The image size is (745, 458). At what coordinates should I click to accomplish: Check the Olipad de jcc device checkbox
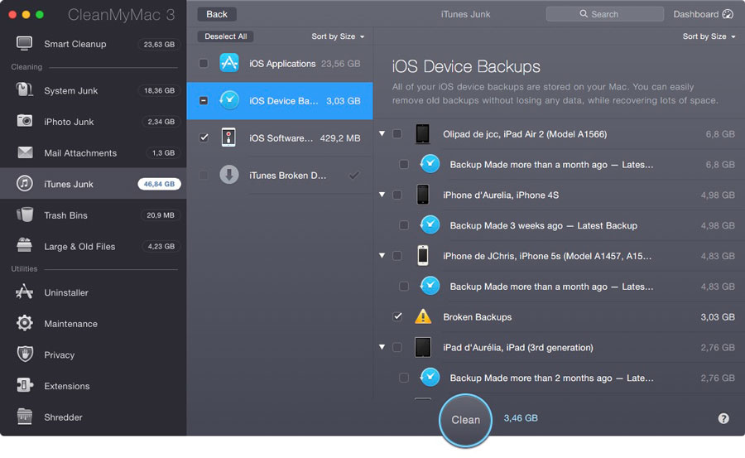(397, 133)
